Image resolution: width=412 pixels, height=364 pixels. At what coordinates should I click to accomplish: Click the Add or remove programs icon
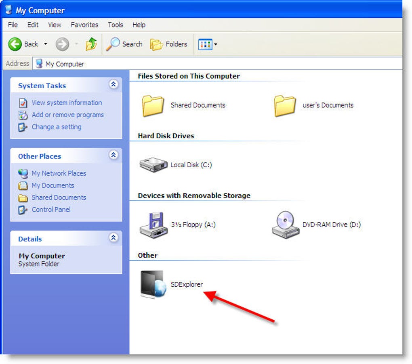pos(23,115)
